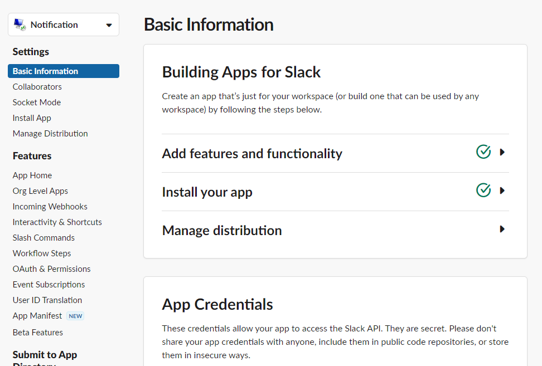Go to Socket Mode settings
This screenshot has height=366, width=542.
point(37,102)
